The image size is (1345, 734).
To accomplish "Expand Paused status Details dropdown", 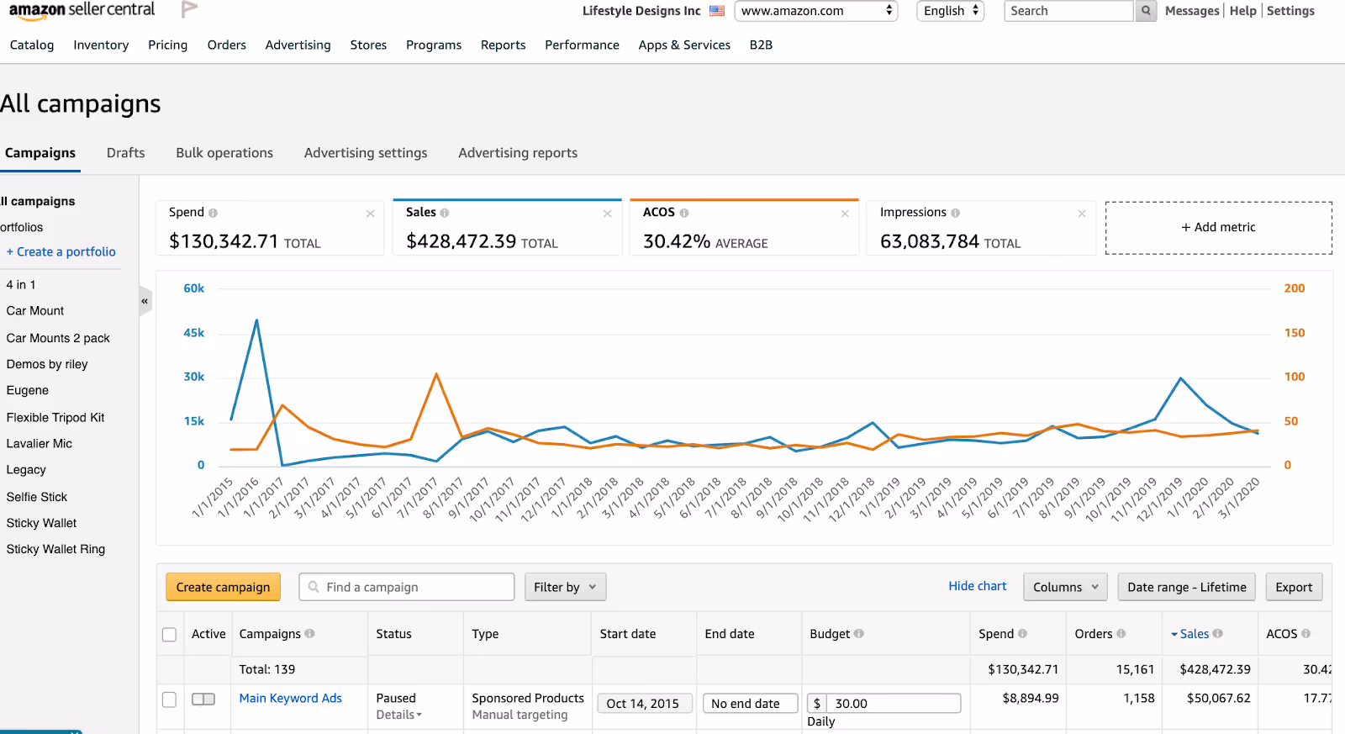I will point(398,715).
